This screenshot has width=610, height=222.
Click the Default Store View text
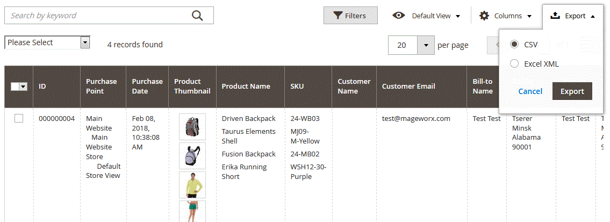(x=104, y=171)
